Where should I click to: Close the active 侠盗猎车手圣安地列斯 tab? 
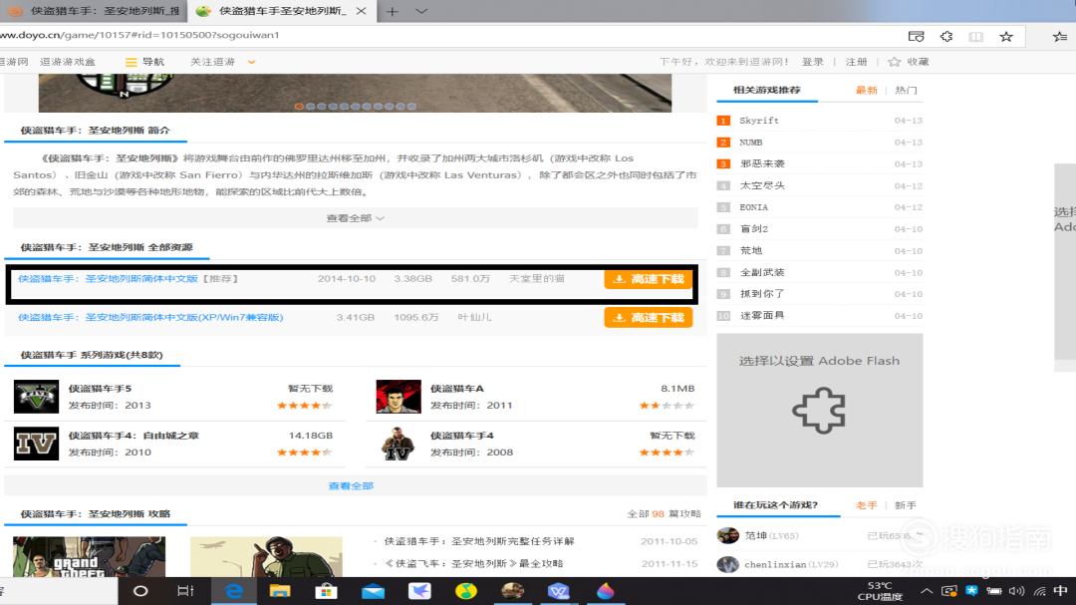click(x=361, y=11)
